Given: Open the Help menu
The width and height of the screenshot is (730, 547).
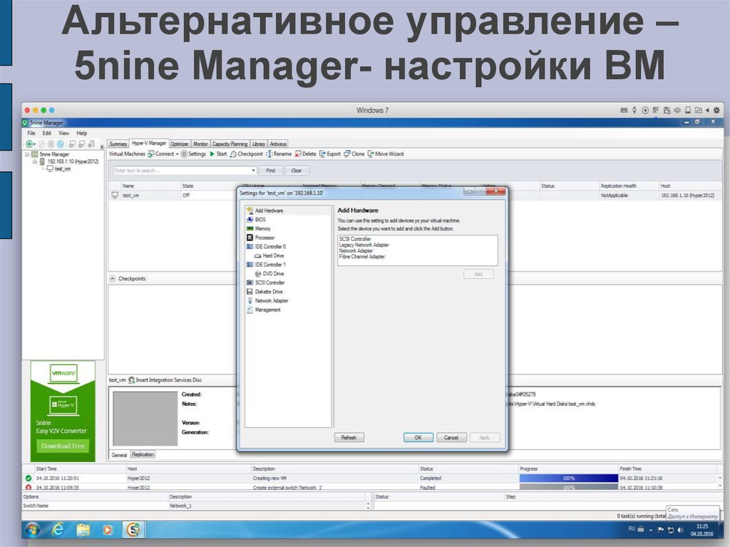Looking at the screenshot, I should [81, 133].
